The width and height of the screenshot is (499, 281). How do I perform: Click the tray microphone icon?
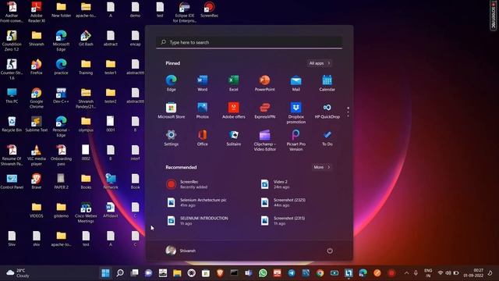pos(416,273)
